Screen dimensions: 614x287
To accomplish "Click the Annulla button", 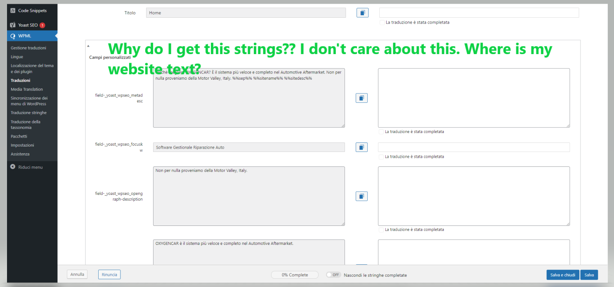I will (x=77, y=274).
